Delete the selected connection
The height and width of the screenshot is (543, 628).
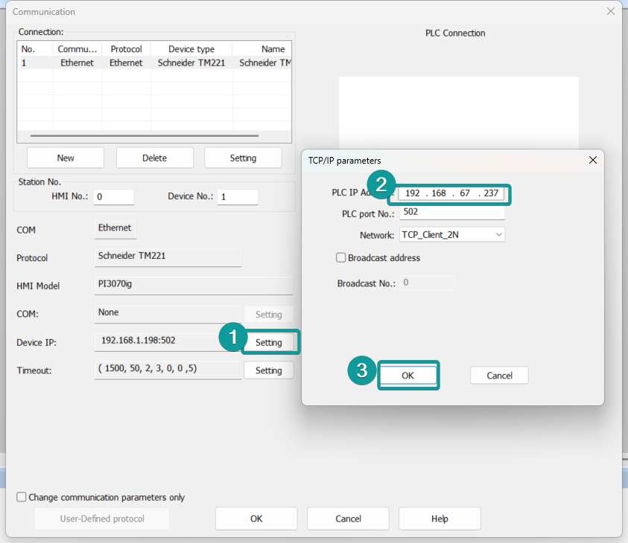(x=154, y=158)
